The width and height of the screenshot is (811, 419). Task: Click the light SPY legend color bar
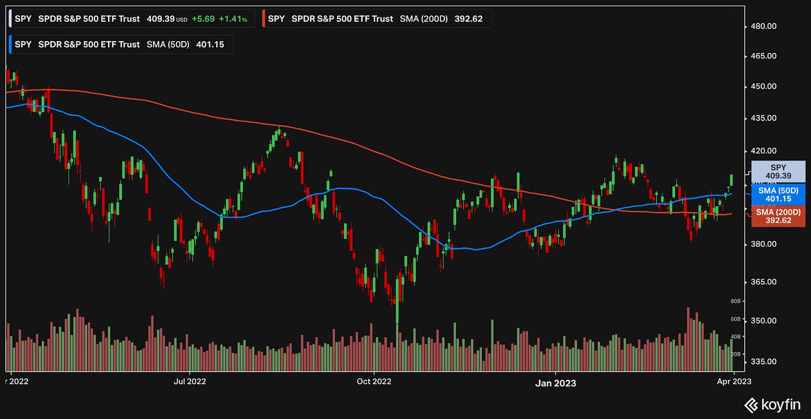click(x=11, y=18)
